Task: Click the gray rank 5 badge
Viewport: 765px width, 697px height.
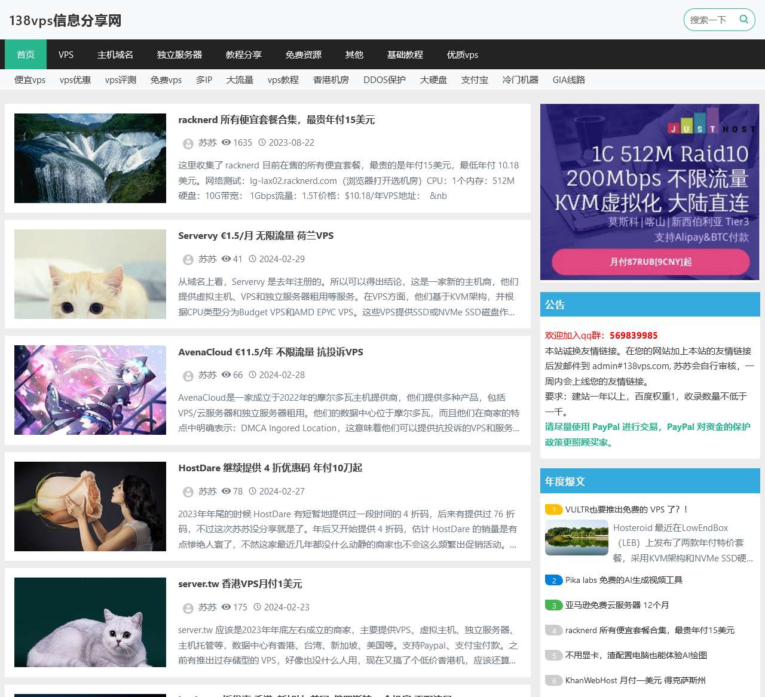Action: (553, 655)
